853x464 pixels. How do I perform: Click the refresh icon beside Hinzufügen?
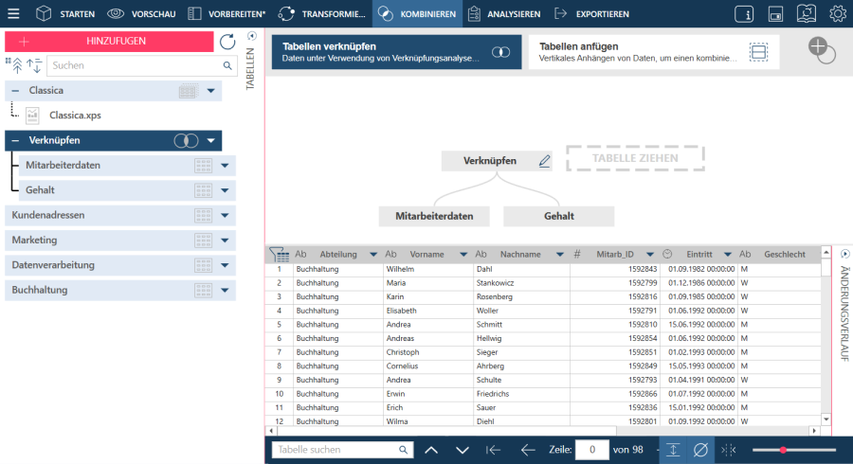coord(227,42)
